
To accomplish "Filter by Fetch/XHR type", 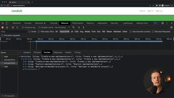I will [64, 32].
